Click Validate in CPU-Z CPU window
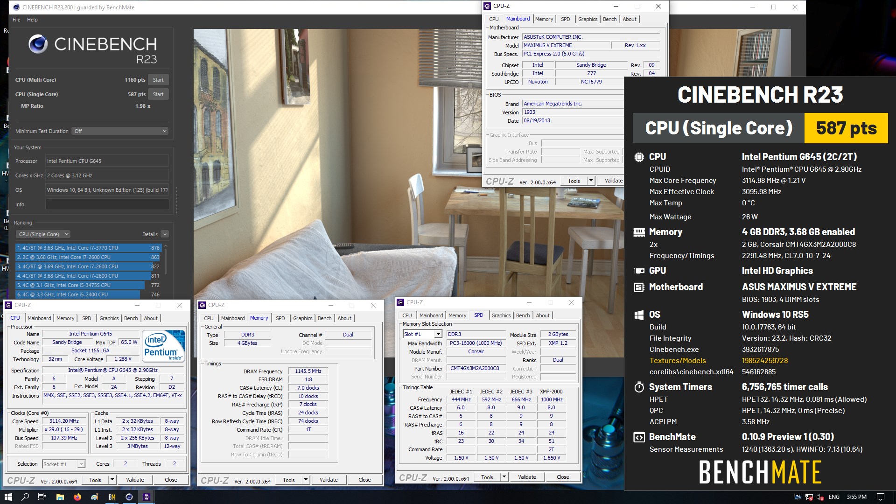The height and width of the screenshot is (504, 896). (135, 480)
